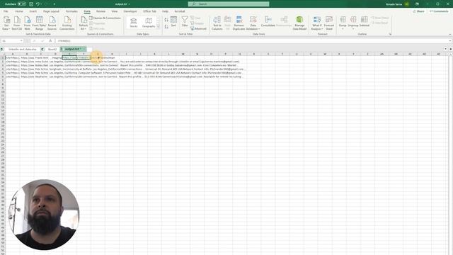Expand the formula bar
The image size is (453, 255).
pyautogui.click(x=450, y=41)
